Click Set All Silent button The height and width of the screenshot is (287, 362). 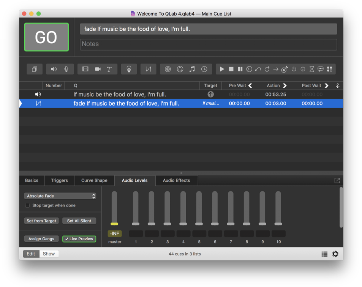(79, 221)
